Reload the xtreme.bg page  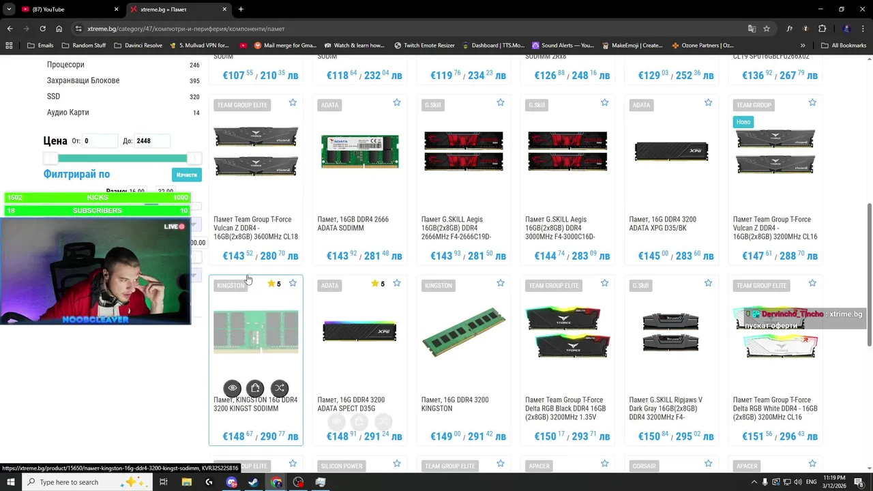click(42, 29)
